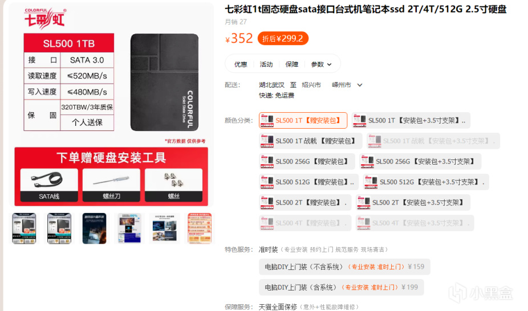Select 电脑DIY上门装（不含系统）¥159 service
The width and height of the screenshot is (528, 311).
coord(344,267)
